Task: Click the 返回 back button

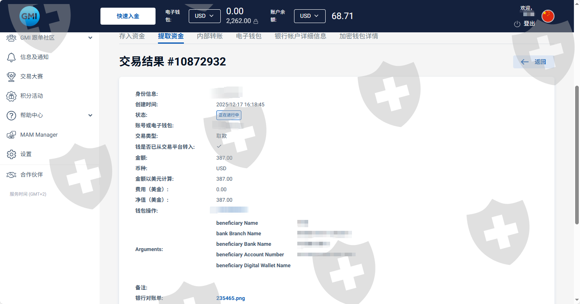Action: coord(533,62)
